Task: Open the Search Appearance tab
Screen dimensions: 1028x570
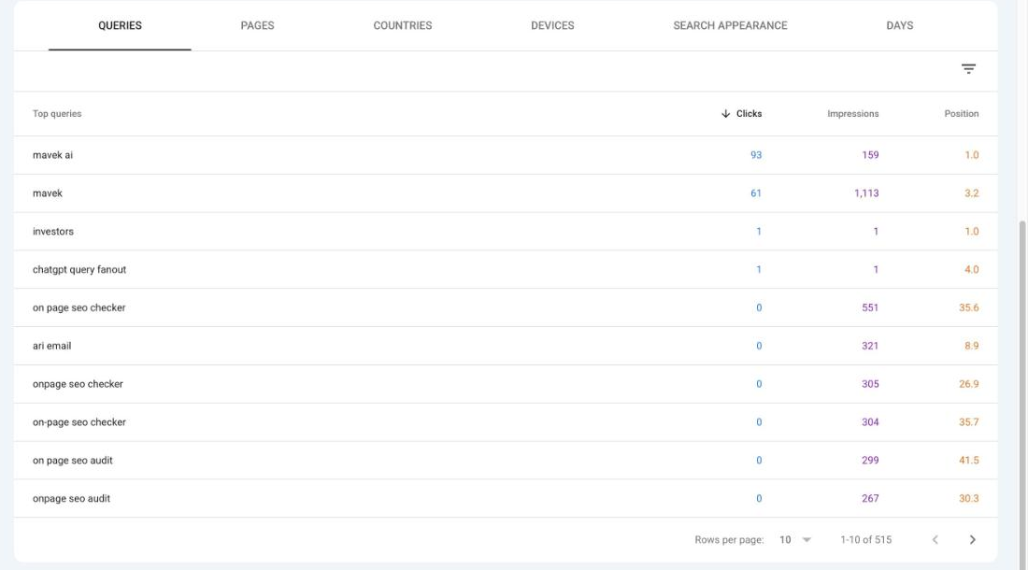Action: point(731,25)
